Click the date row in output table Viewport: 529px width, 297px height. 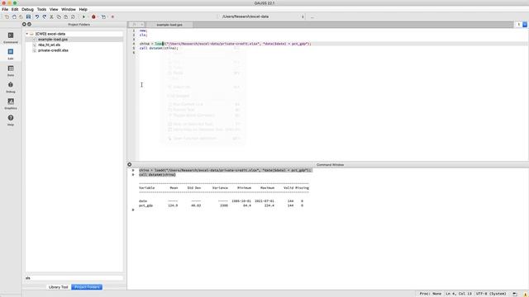pyautogui.click(x=221, y=201)
